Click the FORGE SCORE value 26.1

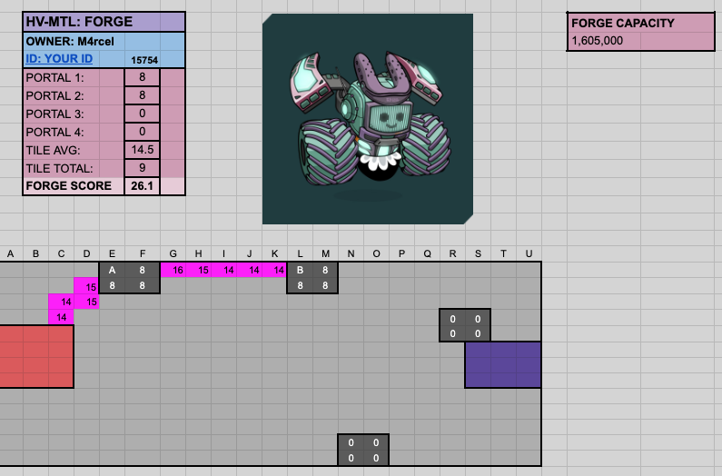click(143, 185)
